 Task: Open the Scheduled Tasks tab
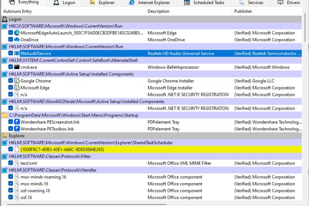tap(204, 3)
